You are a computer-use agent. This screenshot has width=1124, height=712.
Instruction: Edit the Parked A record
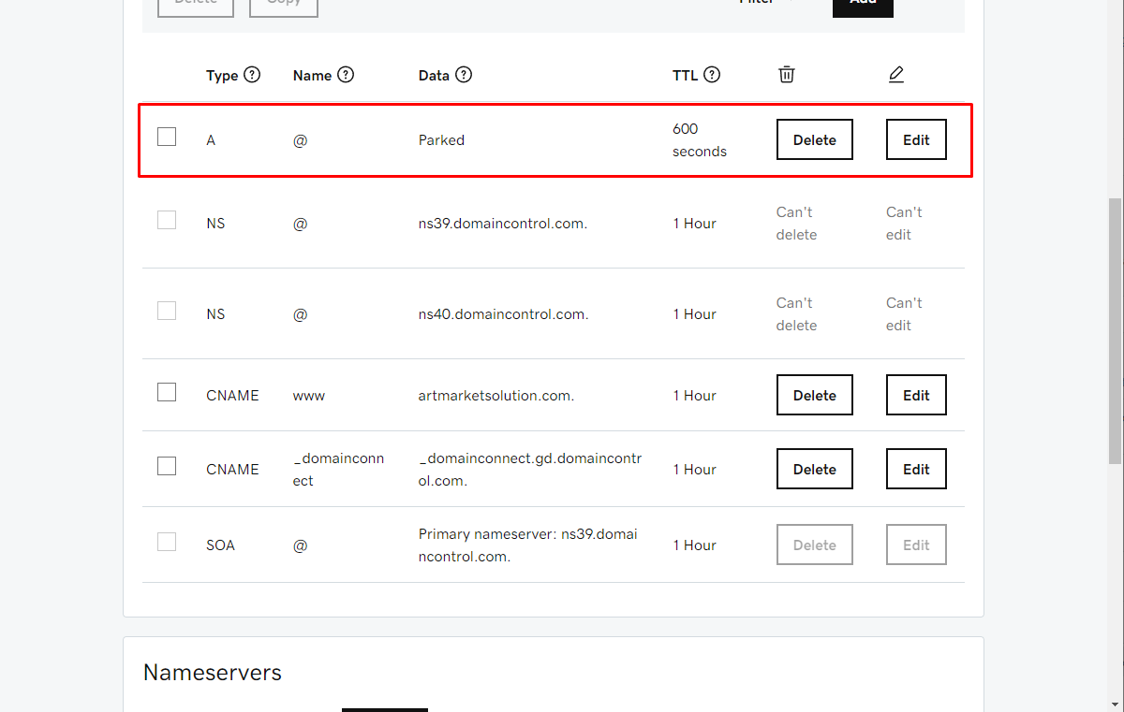click(x=916, y=139)
